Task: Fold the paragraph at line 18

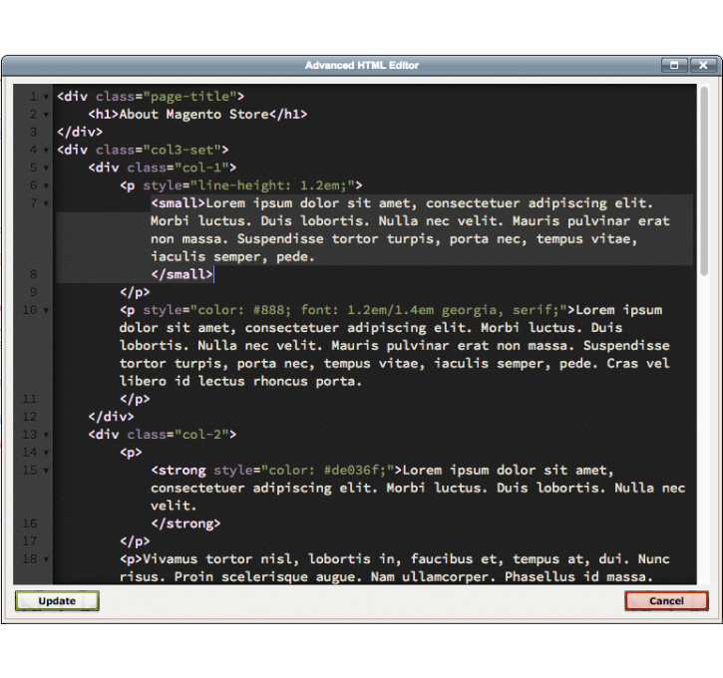Action: pos(46,559)
